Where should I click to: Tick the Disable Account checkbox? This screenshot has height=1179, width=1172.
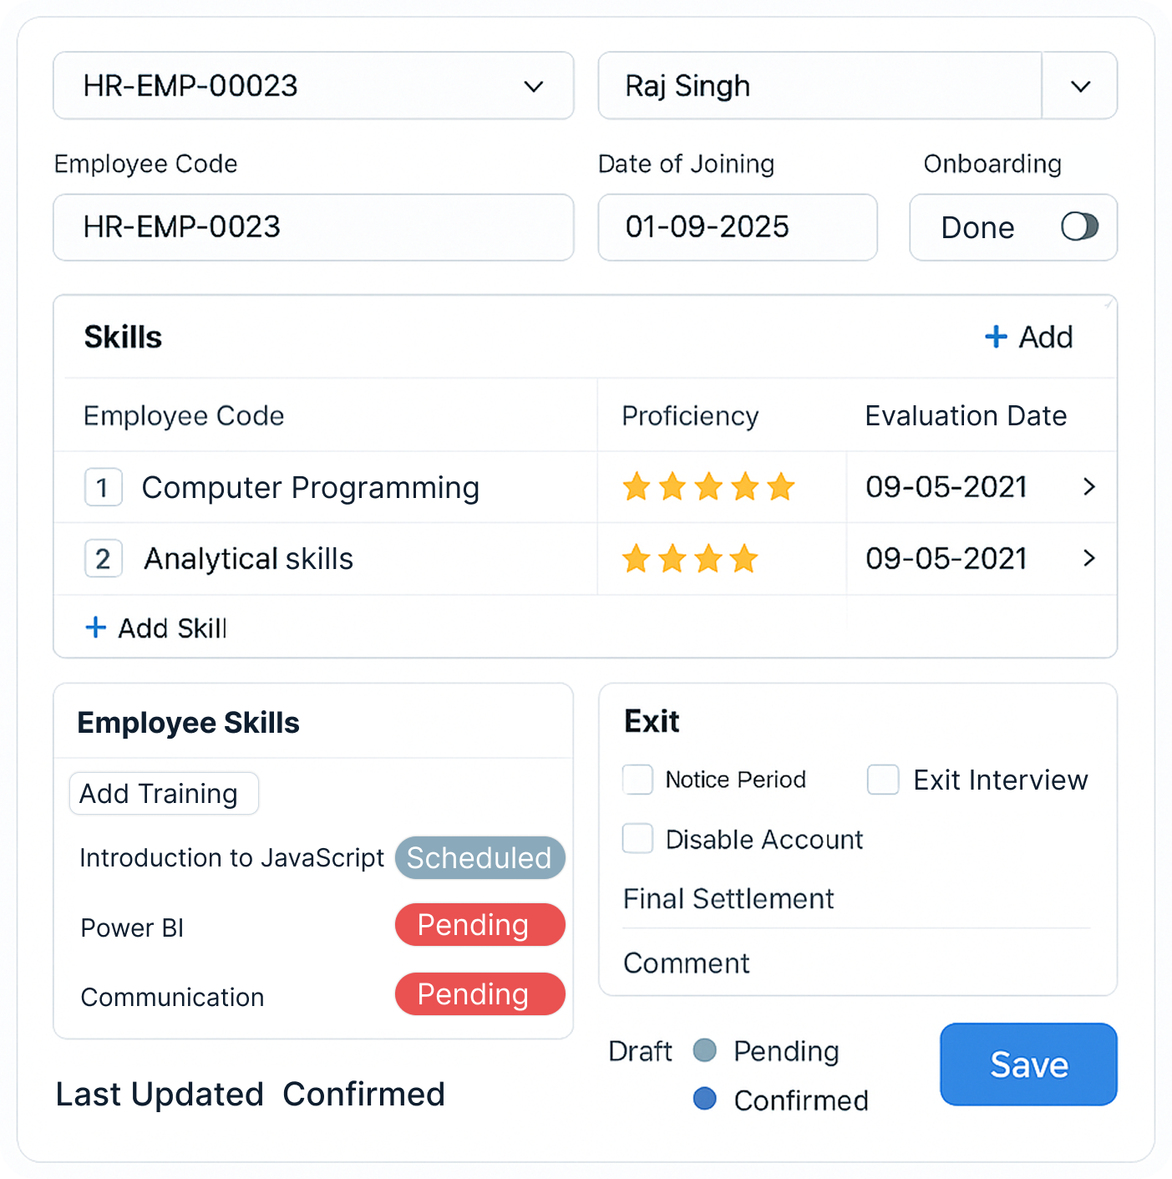coord(638,838)
